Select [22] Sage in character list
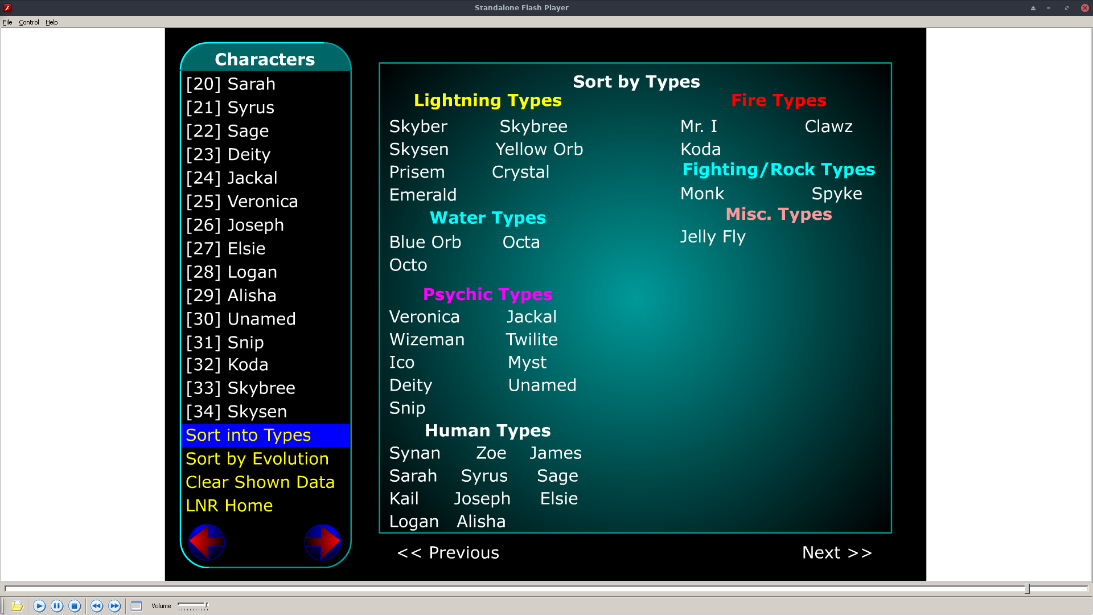Viewport: 1093px width, 615px height. point(227,131)
